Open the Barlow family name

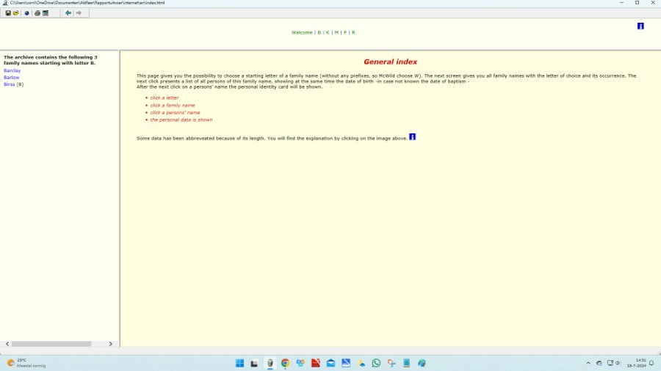12,77
